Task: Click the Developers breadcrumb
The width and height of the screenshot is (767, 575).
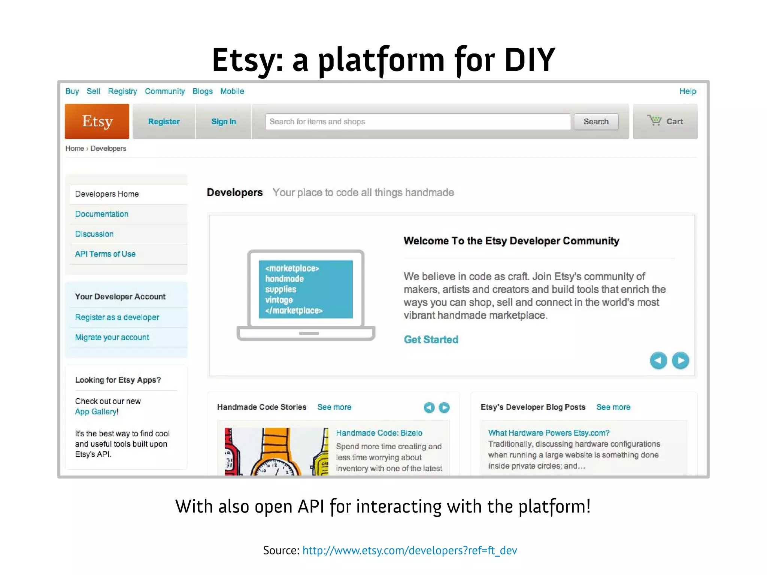Action: coord(108,148)
